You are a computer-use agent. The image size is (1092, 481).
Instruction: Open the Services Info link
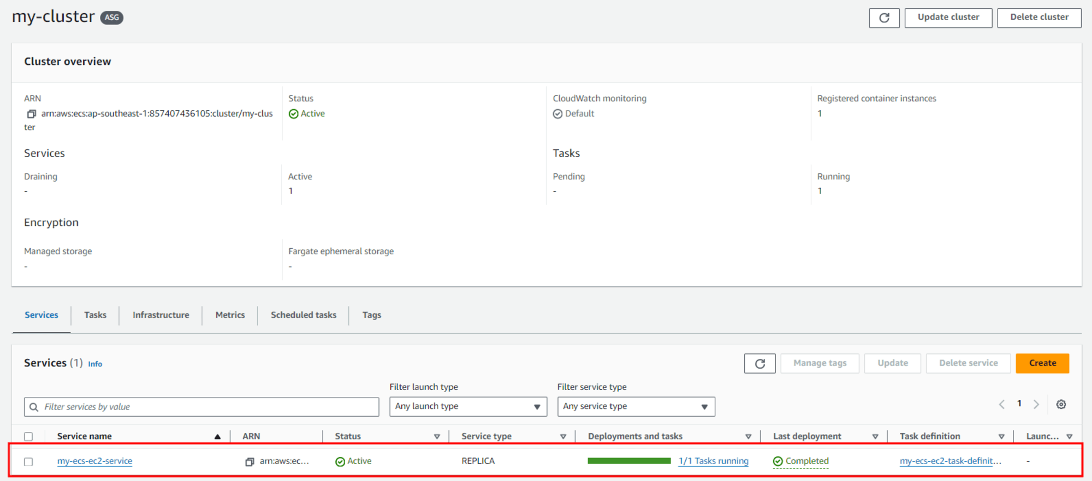click(95, 364)
